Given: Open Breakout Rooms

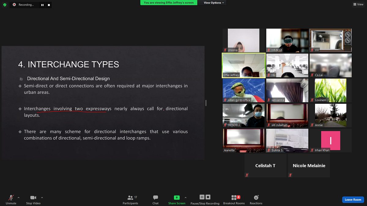Looking at the screenshot, I should [x=234, y=200].
